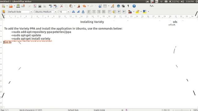This screenshot has height=111, width=198.
Task: Export directly as PDF icon
Action: (x=35, y=6)
